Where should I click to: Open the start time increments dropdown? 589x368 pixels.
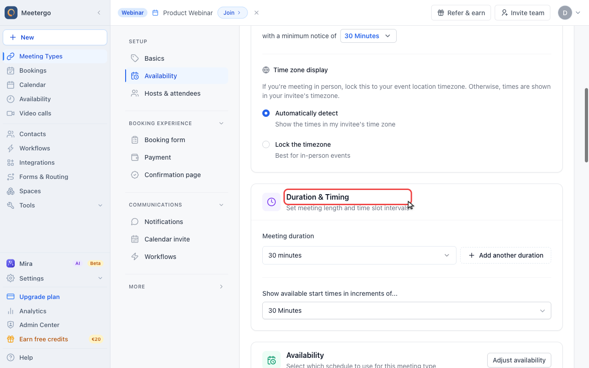coord(407,310)
